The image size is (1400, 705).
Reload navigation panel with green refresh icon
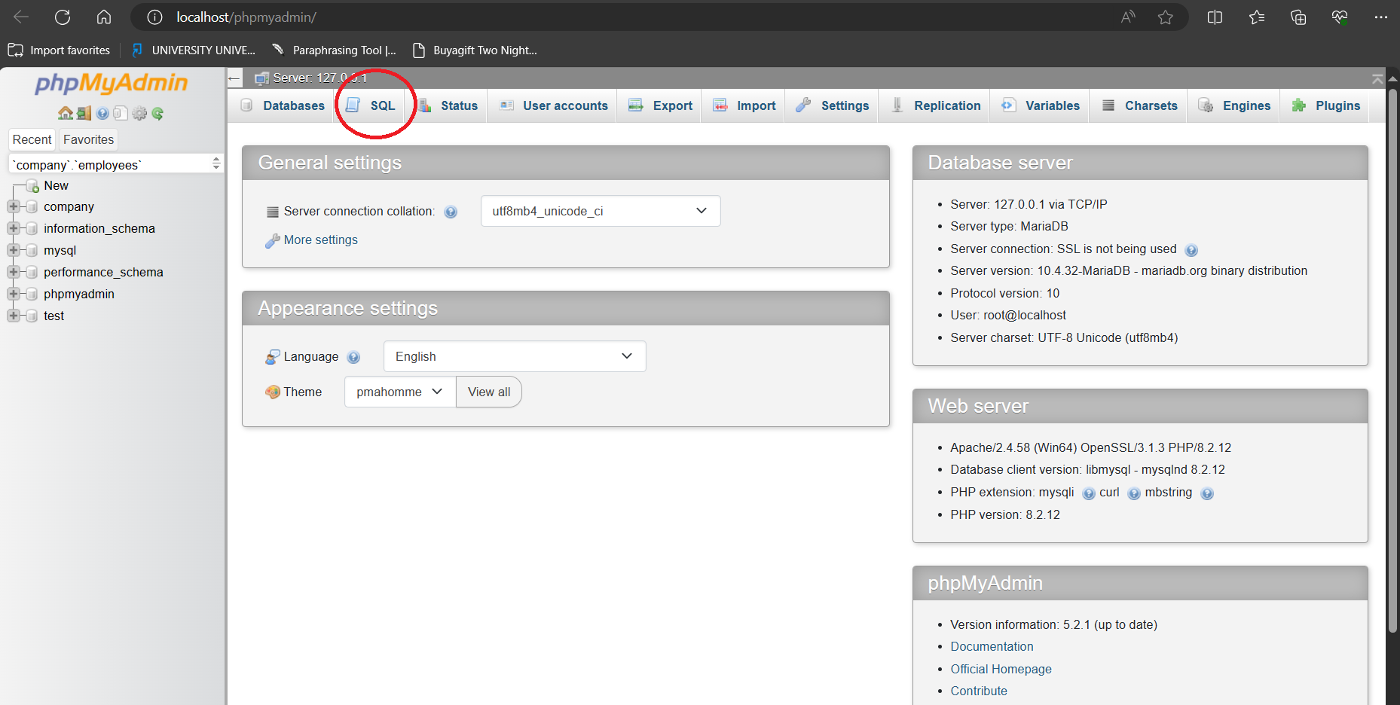(157, 113)
